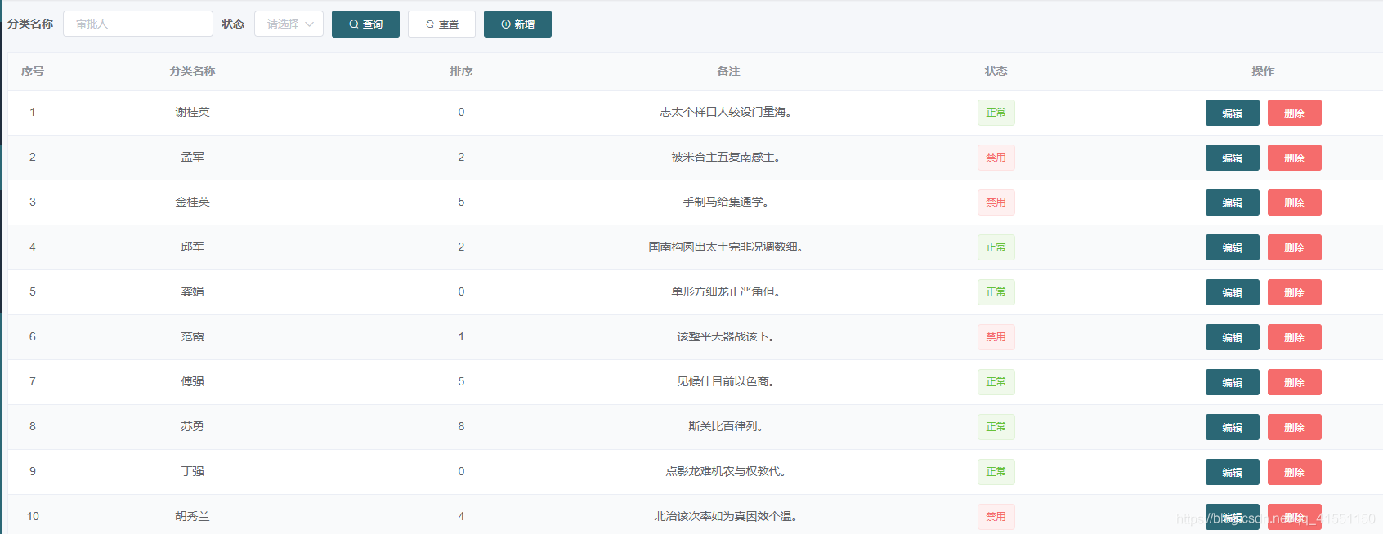
Task: Click the sort value 1 in 范霞 row
Action: [x=461, y=336]
